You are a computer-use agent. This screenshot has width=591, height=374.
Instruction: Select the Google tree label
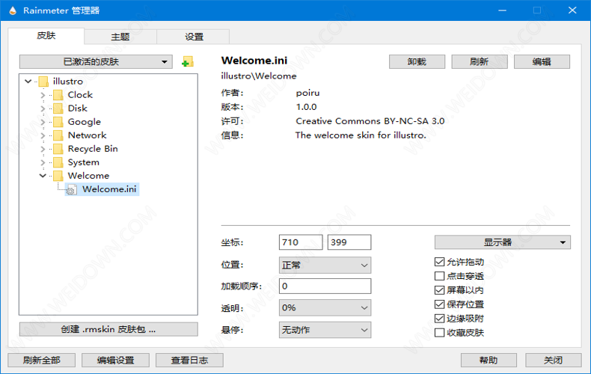(x=85, y=122)
